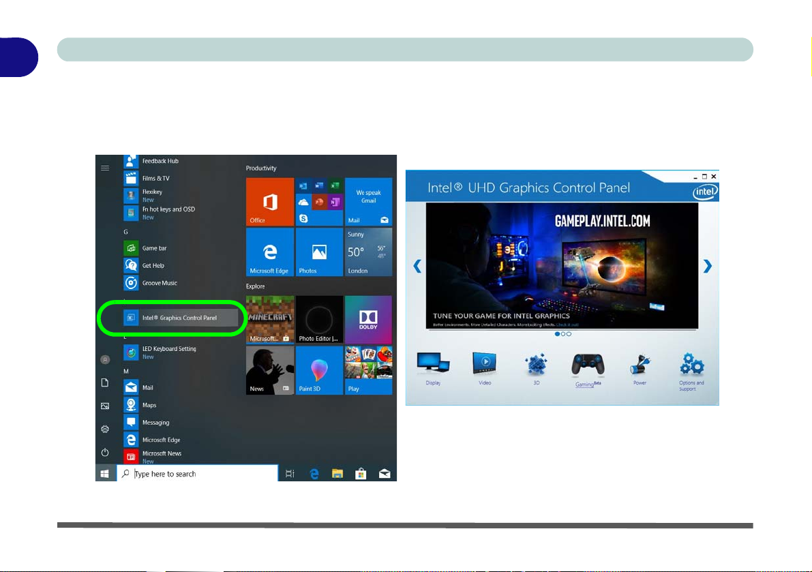The height and width of the screenshot is (572, 812).
Task: Close the Intel UHD Graphics Control Panel
Action: pos(714,177)
